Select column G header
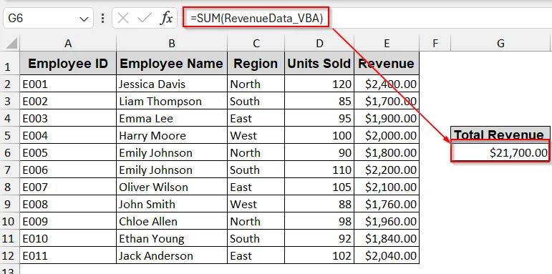 point(500,43)
